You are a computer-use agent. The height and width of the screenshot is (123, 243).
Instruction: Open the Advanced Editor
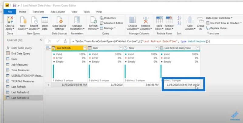pyautogui.click(x=111, y=23)
